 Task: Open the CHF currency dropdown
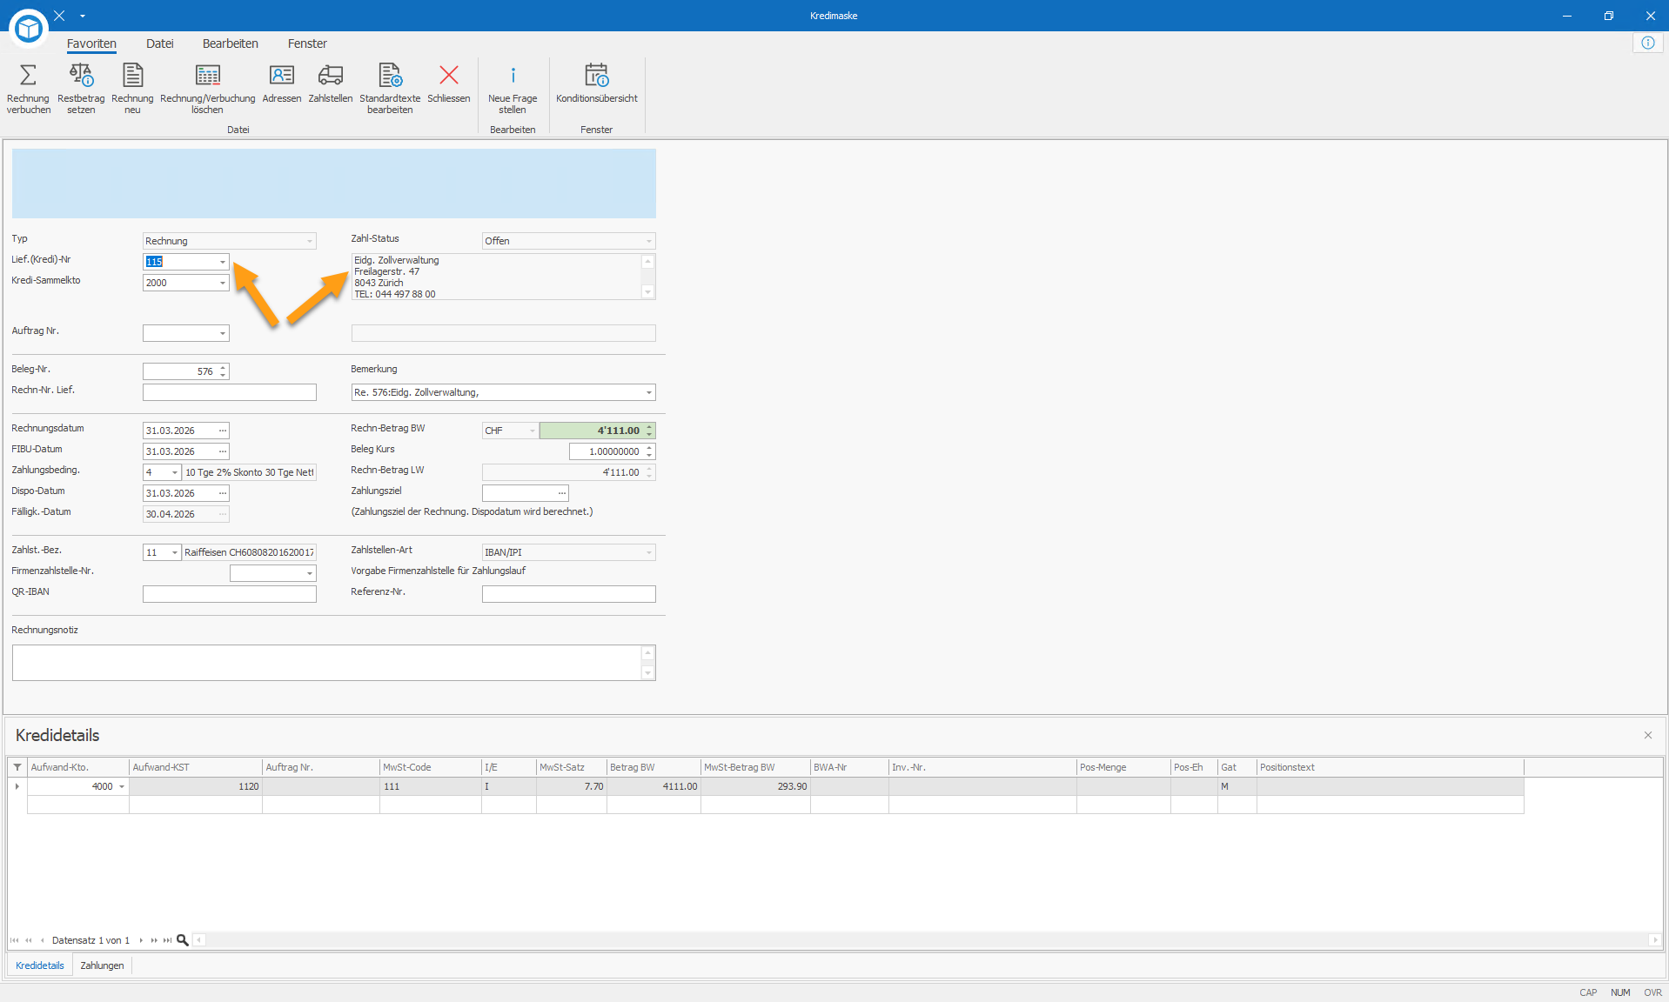pos(532,431)
